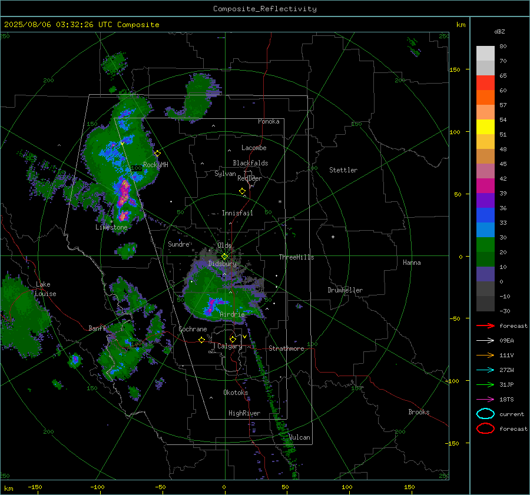This screenshot has width=530, height=495.
Task: Click the Innisfail label
Action: click(237, 213)
